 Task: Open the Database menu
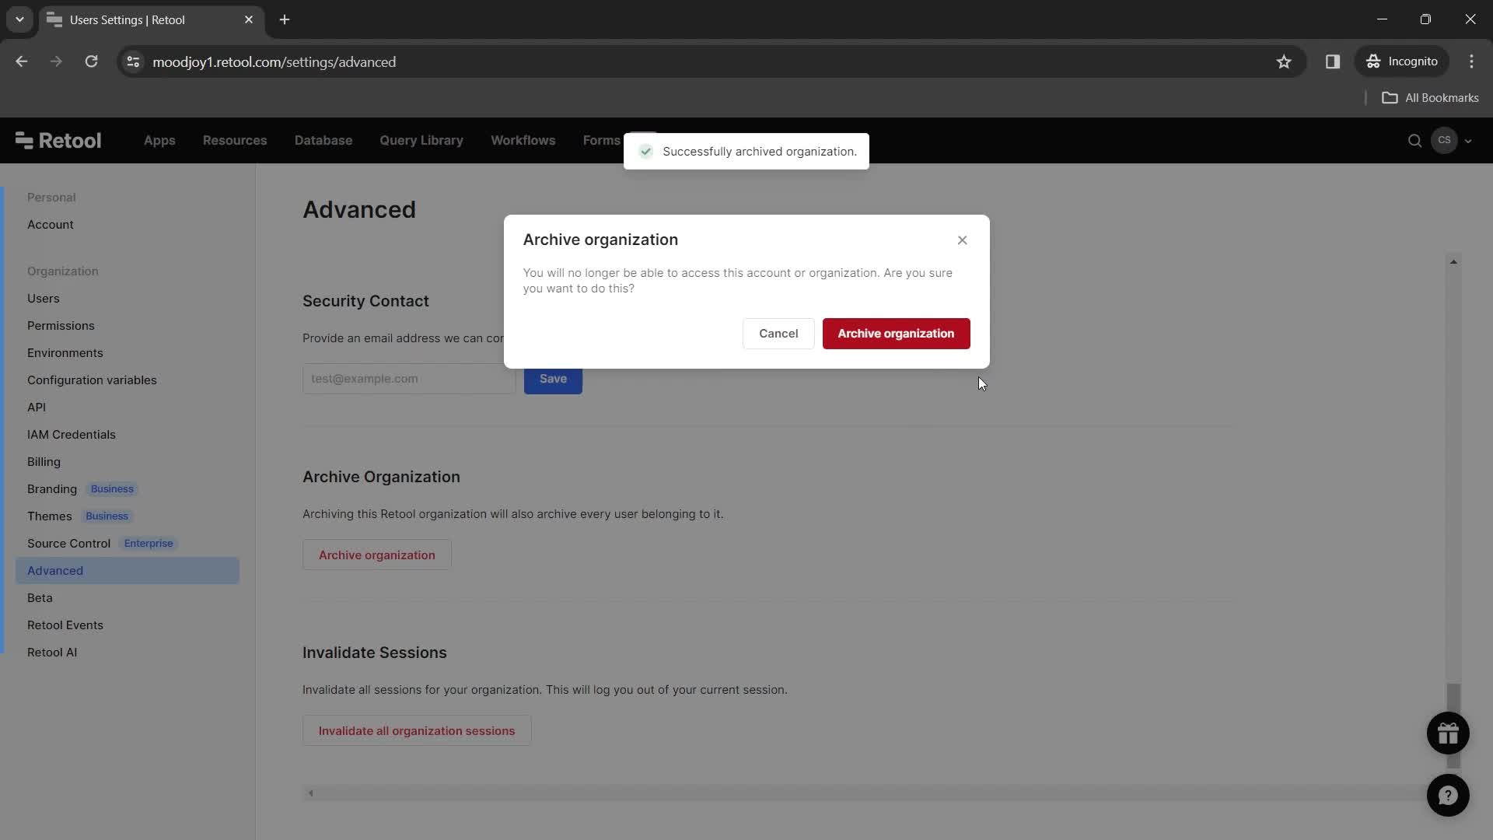click(x=323, y=141)
